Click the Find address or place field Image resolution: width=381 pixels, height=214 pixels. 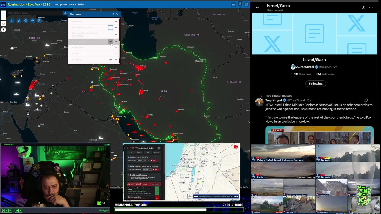[35, 13]
